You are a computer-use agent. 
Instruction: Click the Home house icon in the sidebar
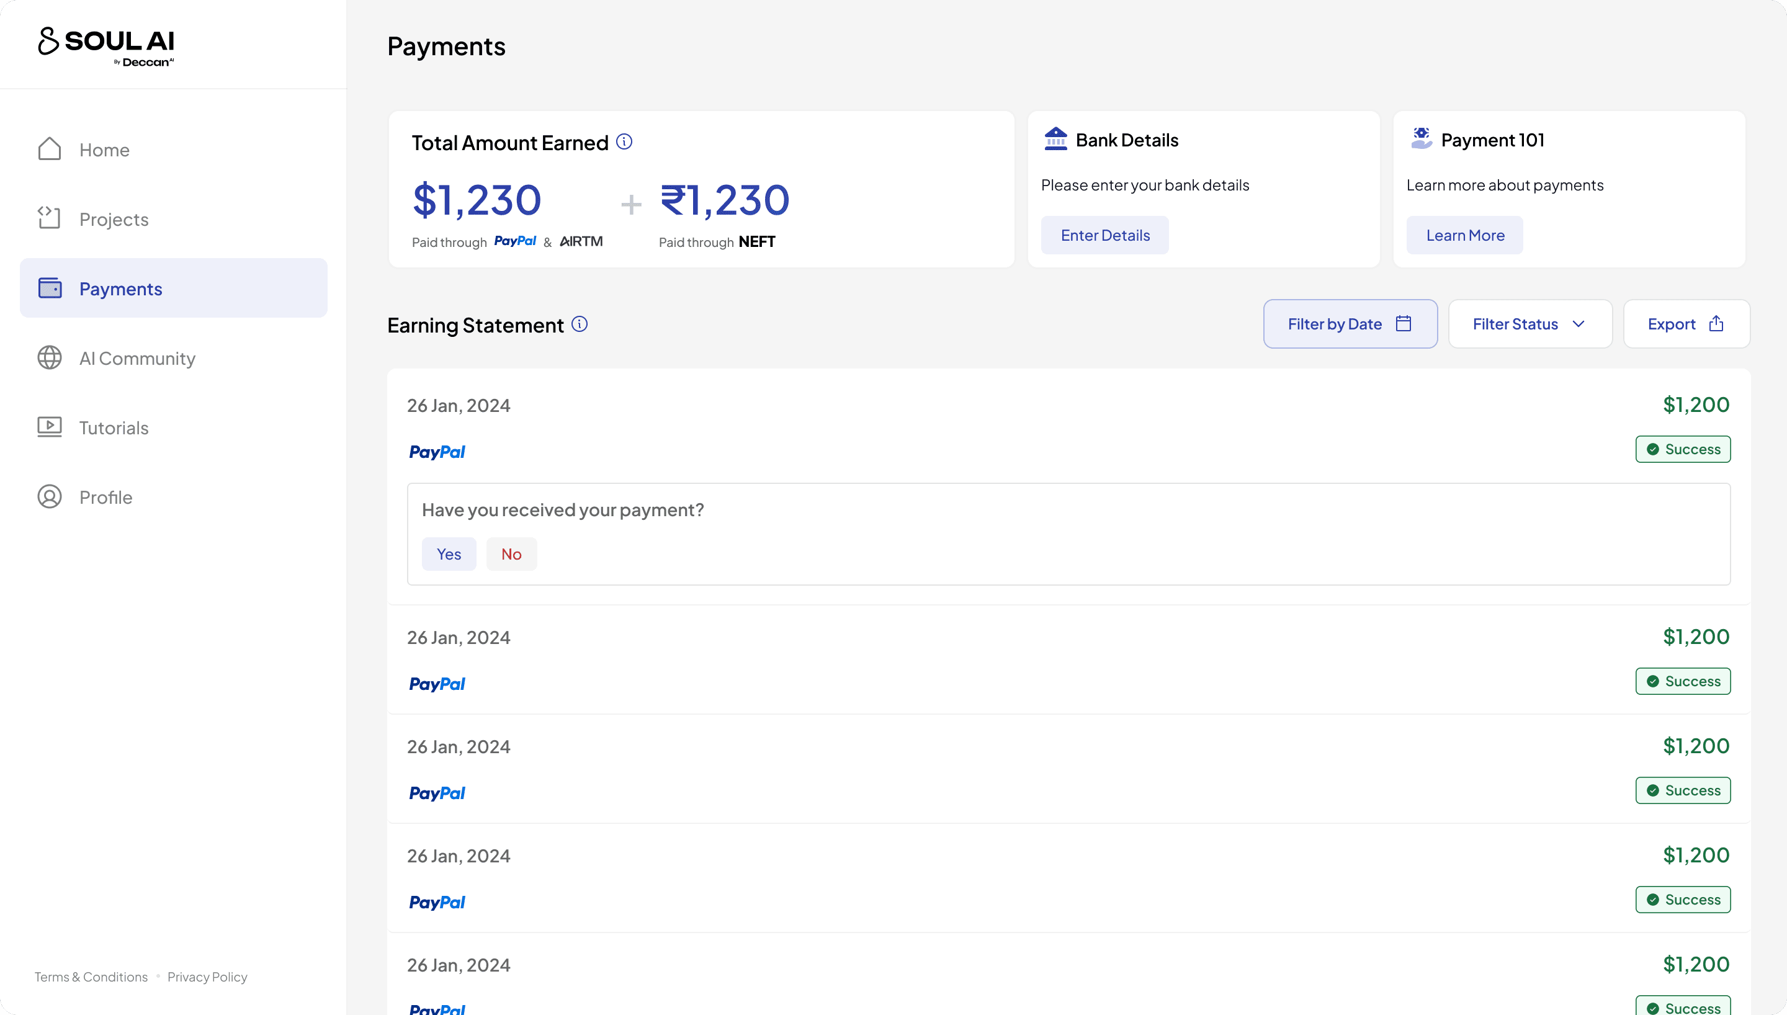point(50,149)
